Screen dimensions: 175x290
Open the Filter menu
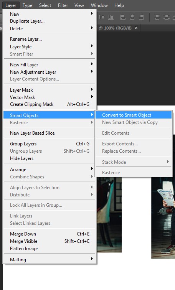point(63,5)
